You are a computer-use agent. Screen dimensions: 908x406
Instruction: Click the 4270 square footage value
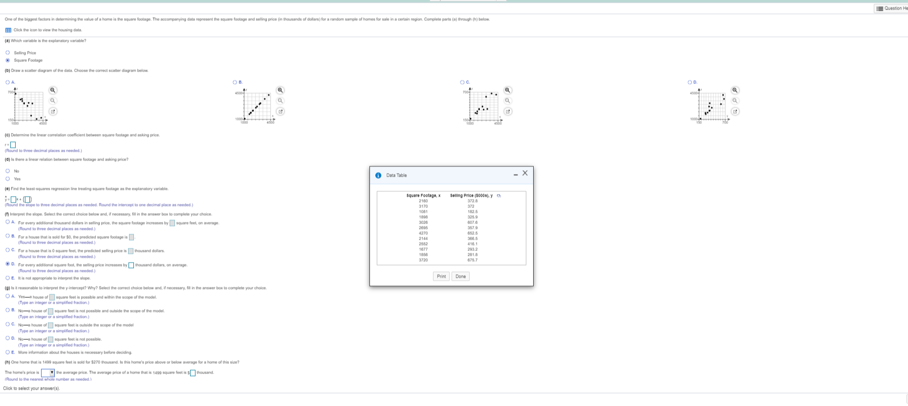pos(423,234)
